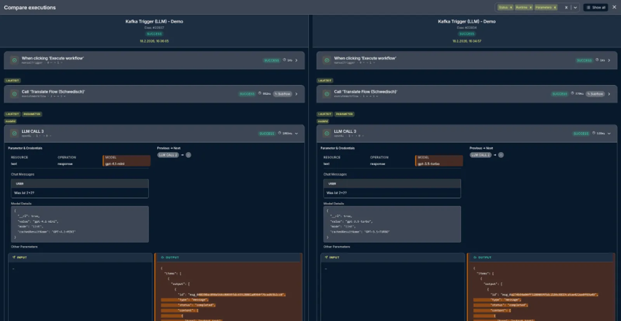Image resolution: width=621 pixels, height=321 pixels.
Task: Close the Compare executions dialog
Action: [x=614, y=7]
